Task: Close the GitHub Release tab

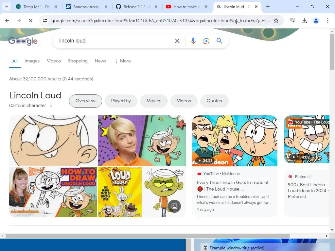Action: click(x=156, y=7)
